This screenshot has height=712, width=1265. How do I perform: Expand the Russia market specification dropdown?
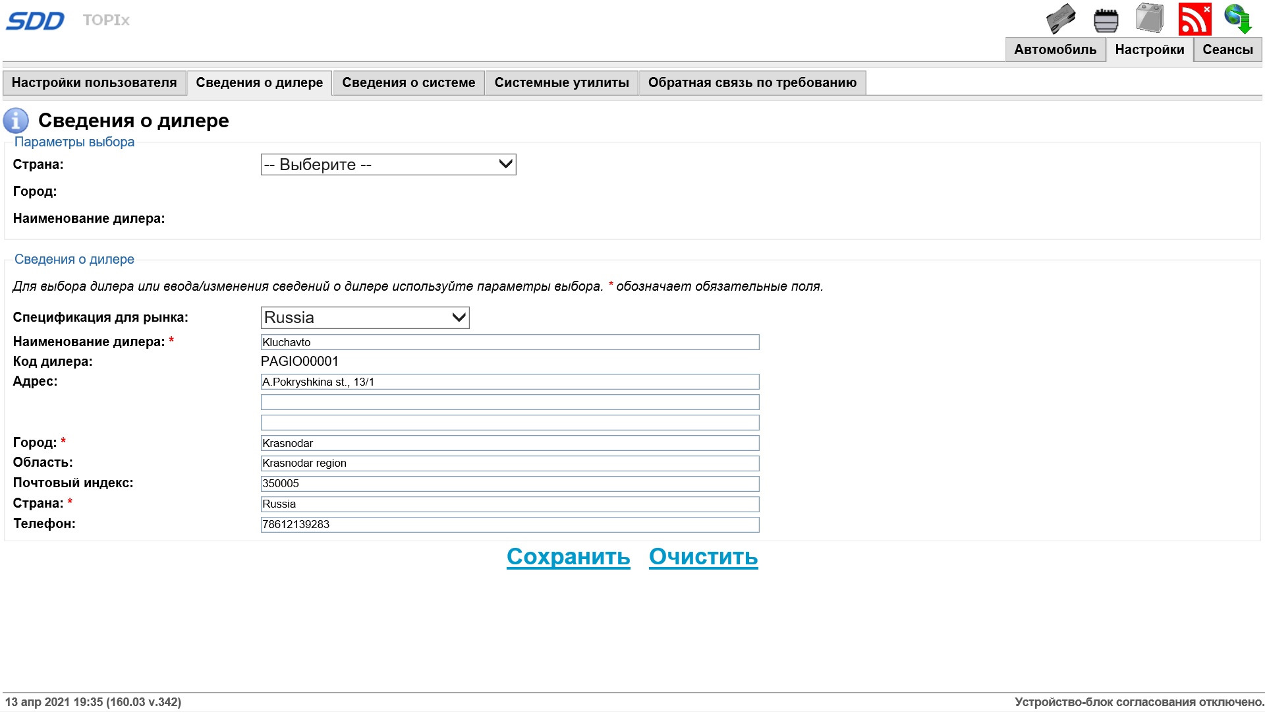365,318
